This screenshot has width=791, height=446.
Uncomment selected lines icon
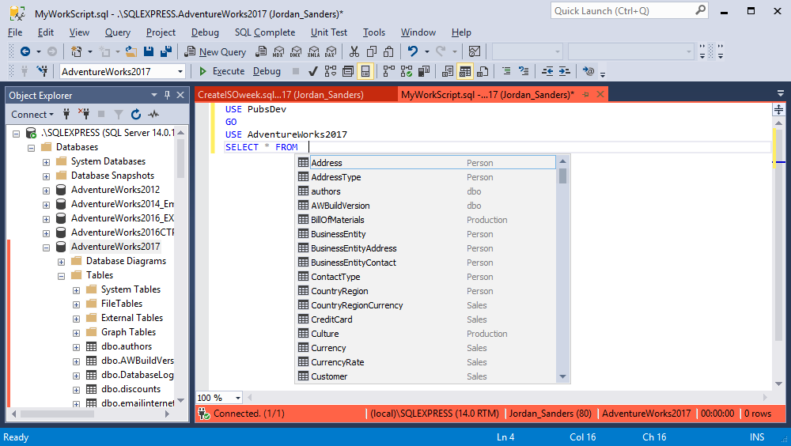pyautogui.click(x=524, y=71)
